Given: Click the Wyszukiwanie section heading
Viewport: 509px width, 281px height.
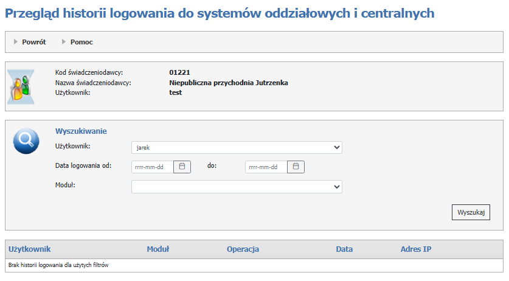Looking at the screenshot, I should pyautogui.click(x=81, y=131).
